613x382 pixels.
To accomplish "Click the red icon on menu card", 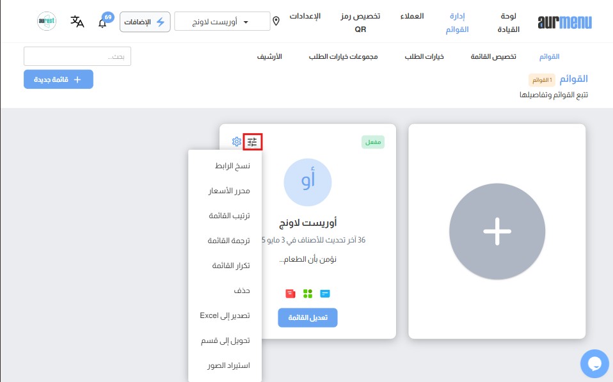I will pyautogui.click(x=291, y=294).
